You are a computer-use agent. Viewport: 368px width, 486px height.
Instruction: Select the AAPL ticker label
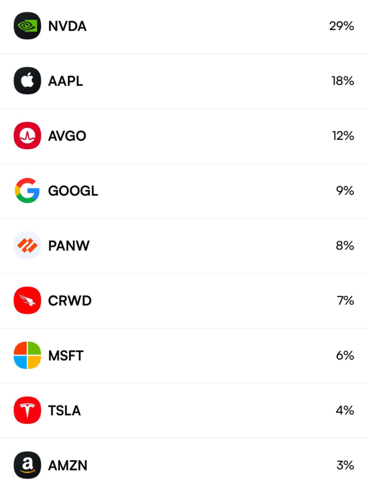tap(65, 81)
